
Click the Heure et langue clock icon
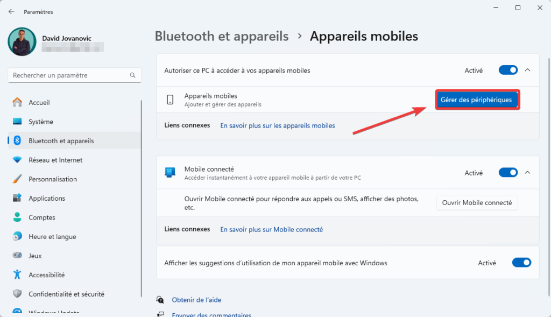click(17, 236)
